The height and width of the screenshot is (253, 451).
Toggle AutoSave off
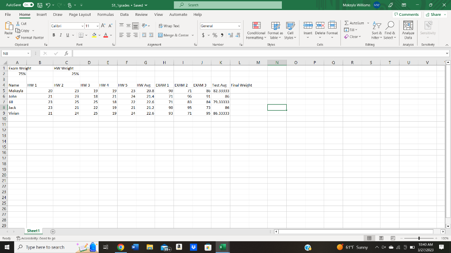pos(27,4)
